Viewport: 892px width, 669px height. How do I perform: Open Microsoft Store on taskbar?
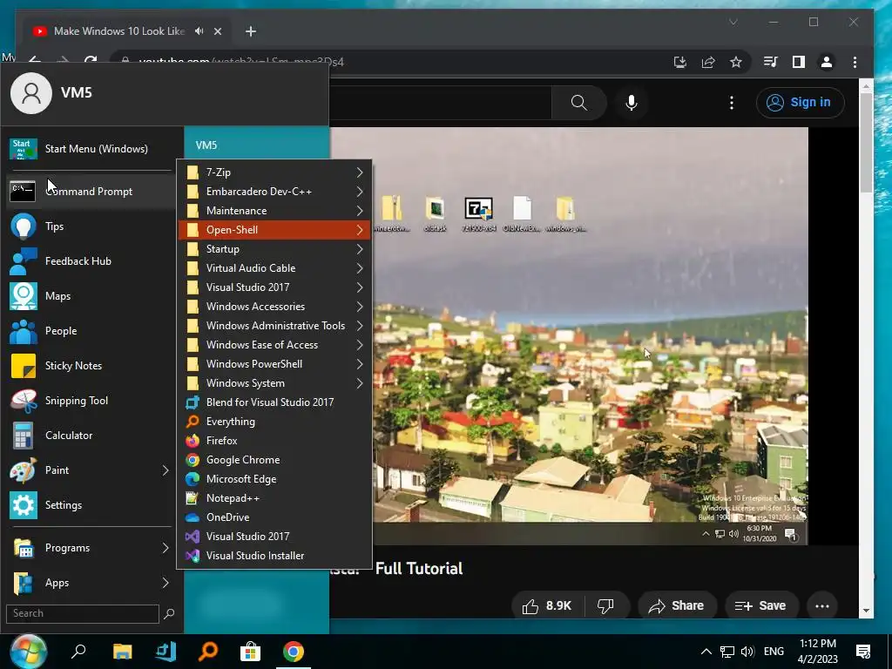[250, 652]
